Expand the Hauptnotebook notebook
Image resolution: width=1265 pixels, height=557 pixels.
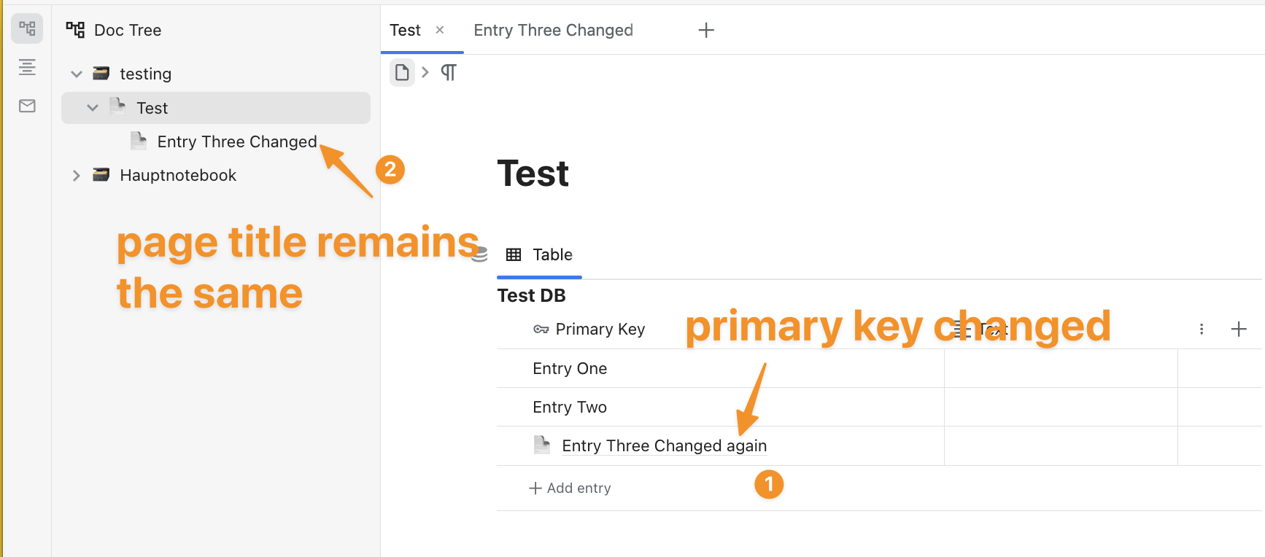[77, 176]
